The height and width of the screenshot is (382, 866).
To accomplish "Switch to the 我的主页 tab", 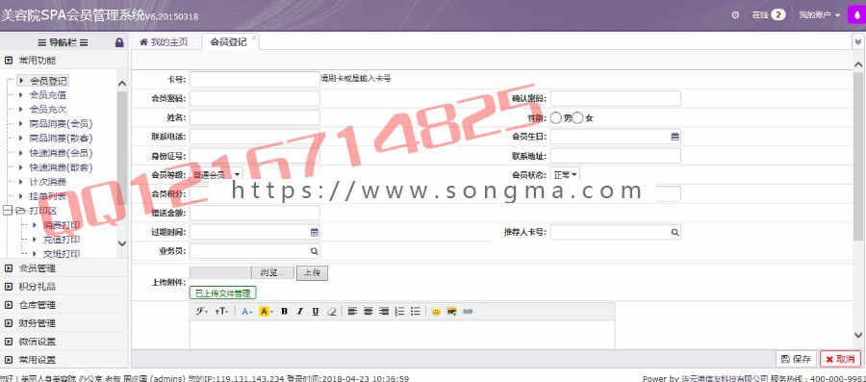I will coord(164,42).
